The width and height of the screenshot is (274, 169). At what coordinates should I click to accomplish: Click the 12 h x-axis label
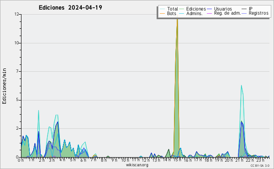click(146, 160)
